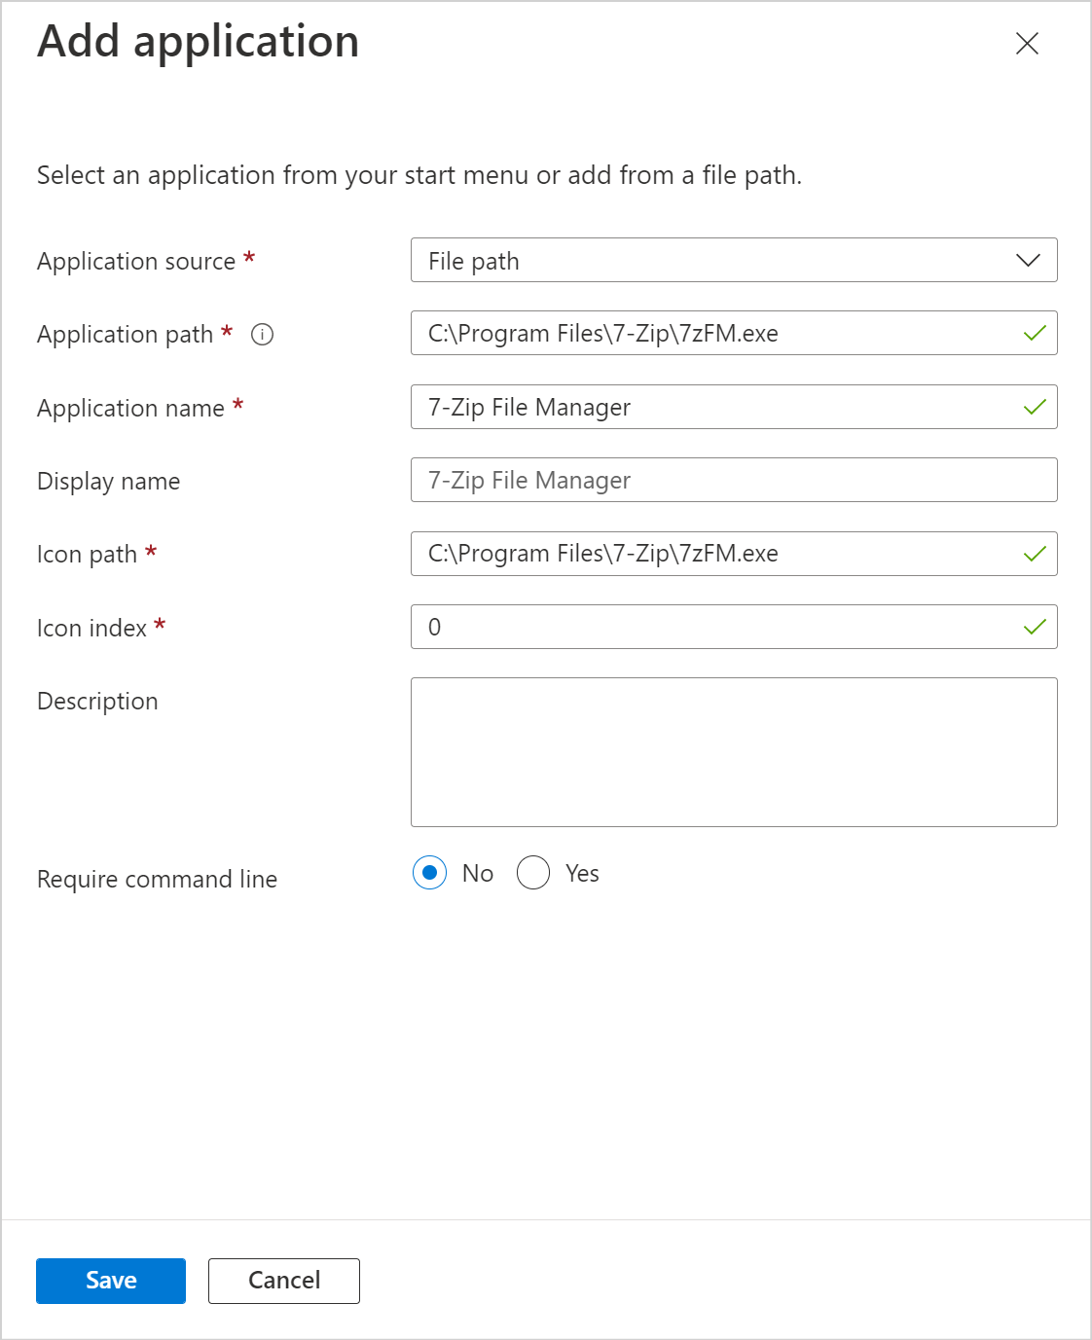
Task: Select Yes for Require command line
Action: (x=533, y=873)
